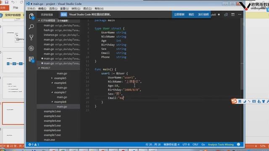The image size is (269, 151).
Task: Select the flowchart slide thumbnail in PowerPoint
Action: tap(13, 62)
